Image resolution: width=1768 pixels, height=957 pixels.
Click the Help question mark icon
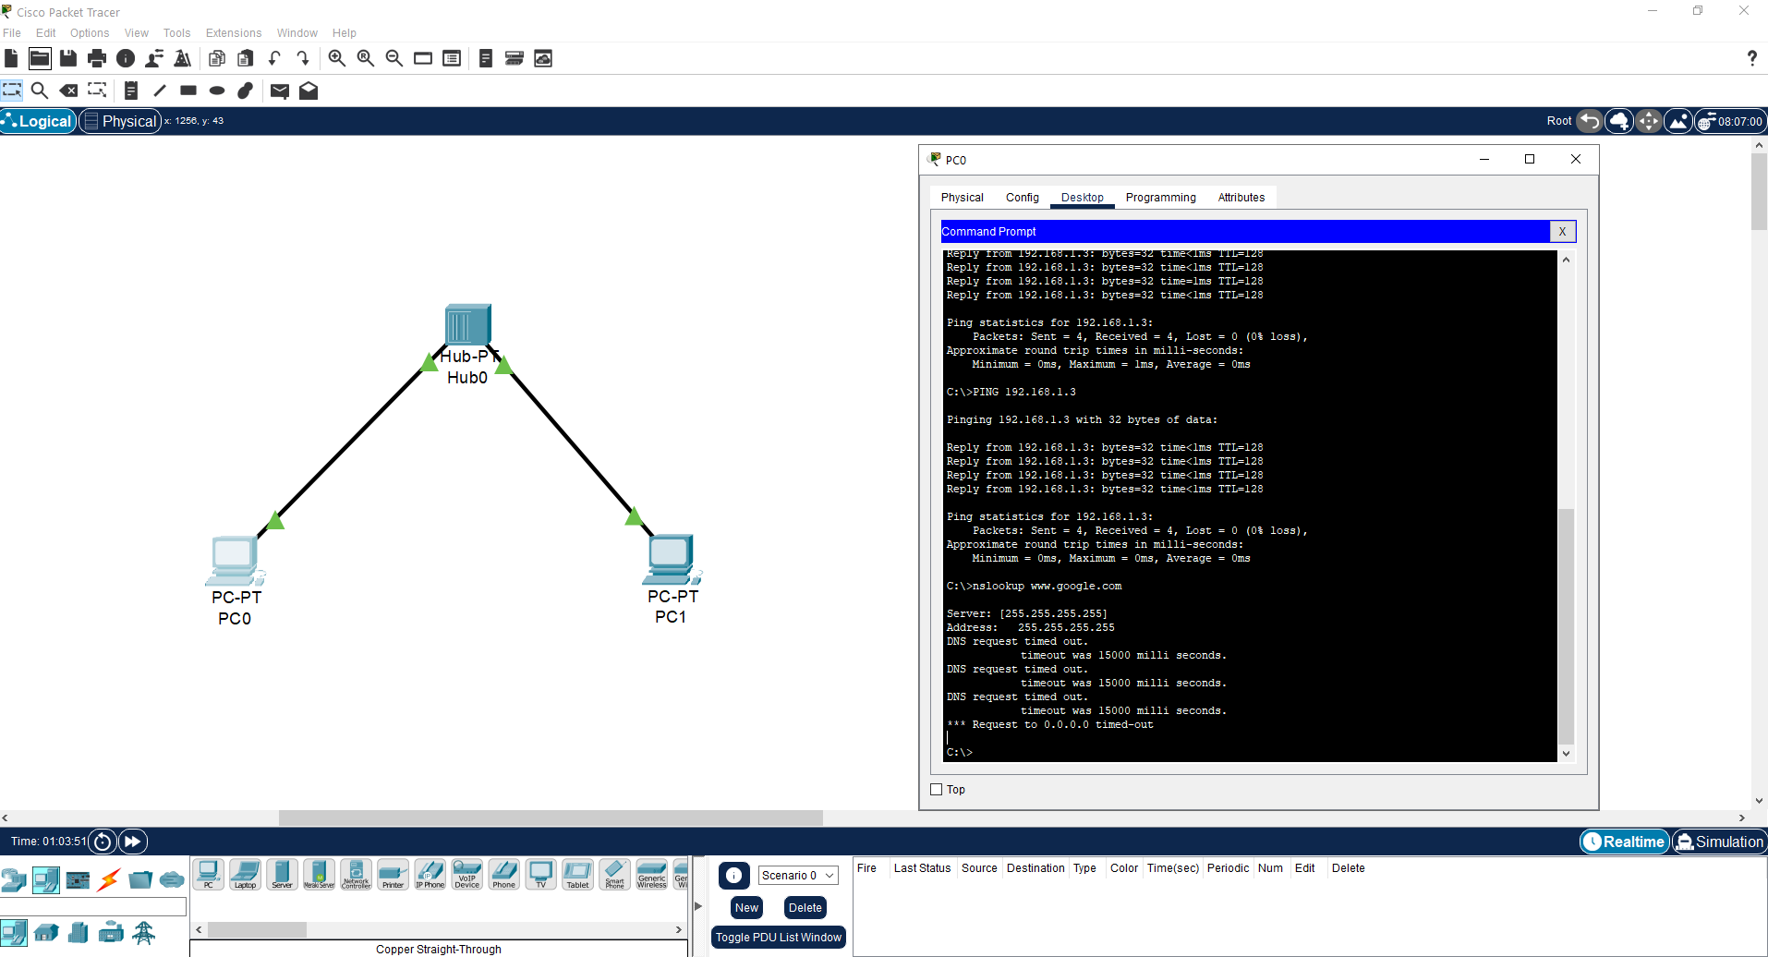point(1751,58)
